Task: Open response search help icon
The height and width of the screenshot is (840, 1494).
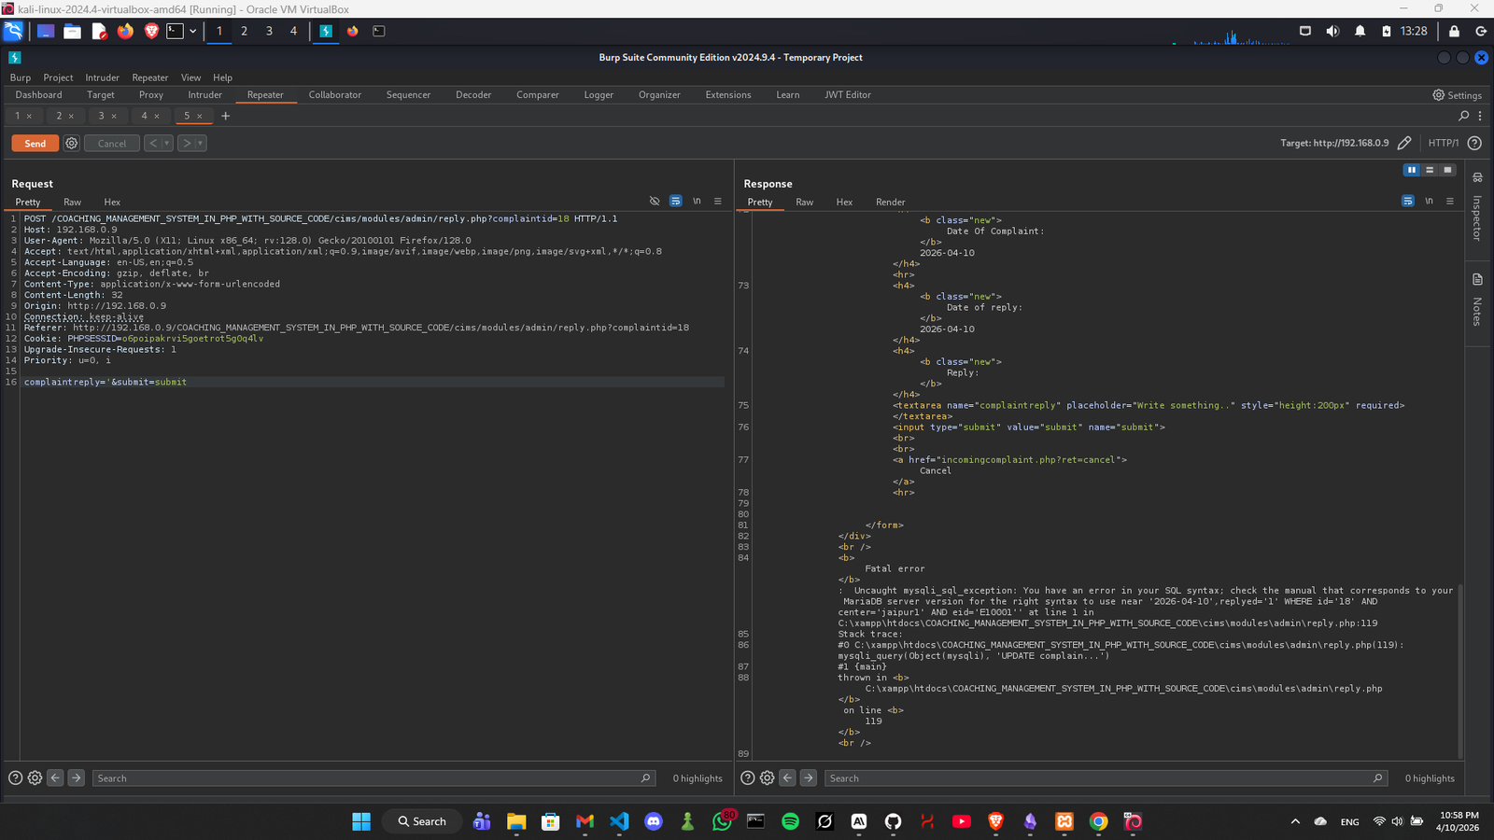Action: click(x=747, y=777)
